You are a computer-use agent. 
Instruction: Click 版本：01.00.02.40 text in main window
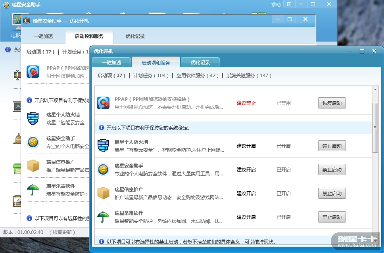pos(23,232)
